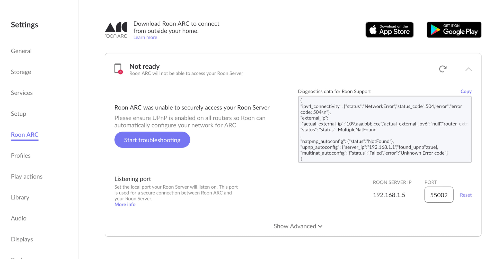Image resolution: width=494 pixels, height=259 pixels.
Task: Click the Roon server IP 192.168.1.5
Action: coord(389,195)
